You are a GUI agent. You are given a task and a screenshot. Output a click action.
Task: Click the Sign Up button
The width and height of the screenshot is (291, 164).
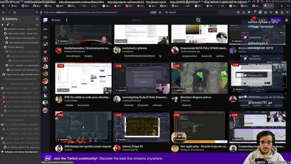[275, 20]
